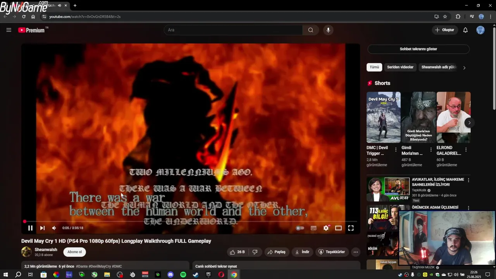The image size is (496, 279).
Task: Open Sheanwalsh channel name link
Action: [x=46, y=250]
